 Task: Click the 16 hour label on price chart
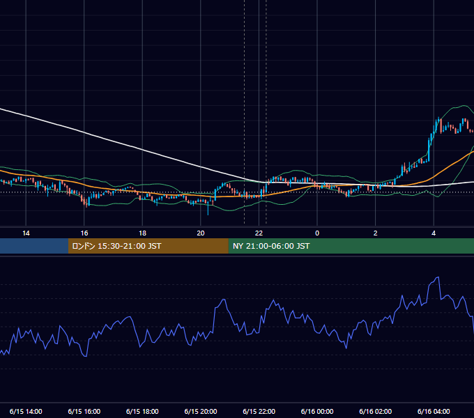pyautogui.click(x=84, y=233)
